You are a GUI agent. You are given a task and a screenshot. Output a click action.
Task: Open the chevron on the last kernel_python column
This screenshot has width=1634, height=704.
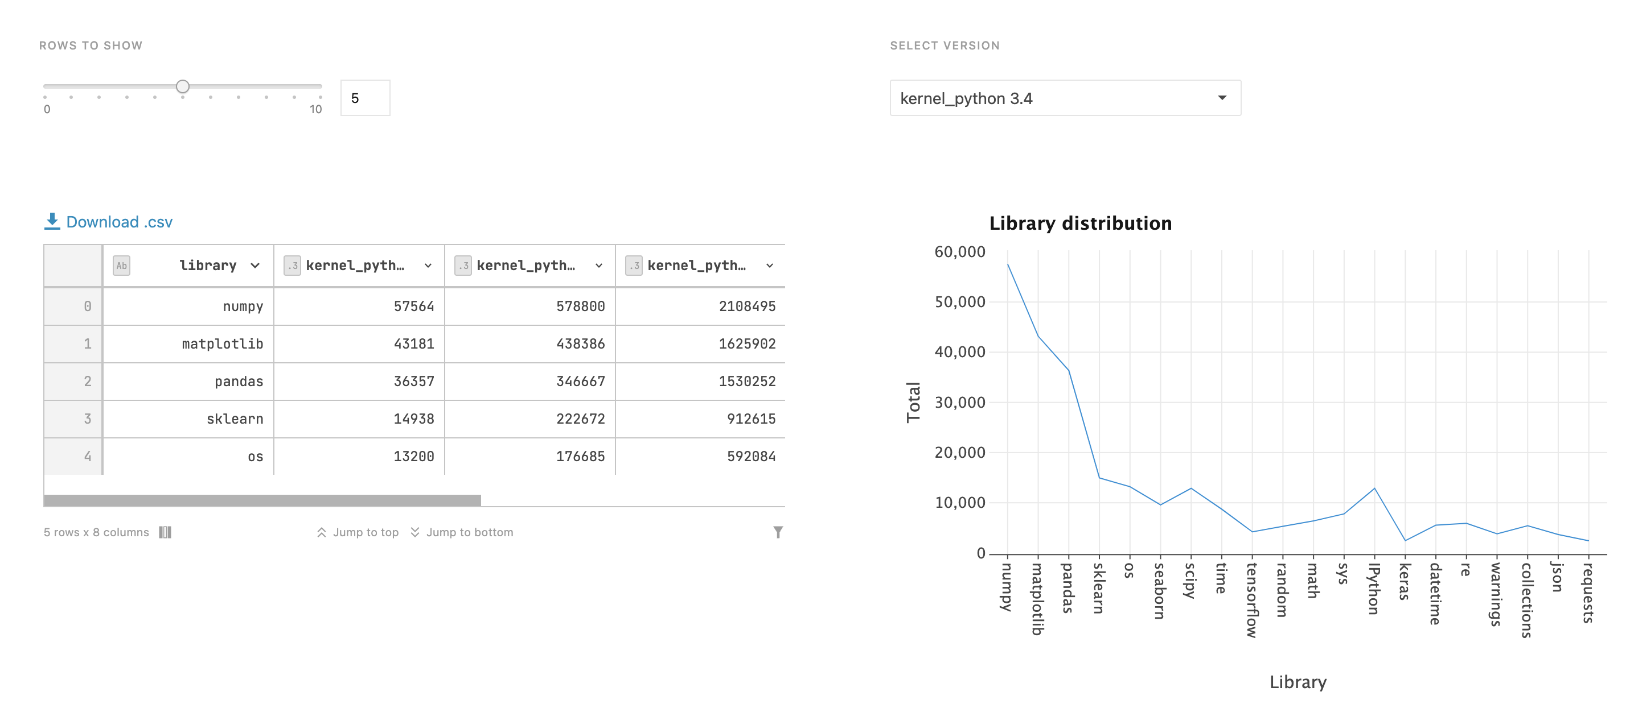pyautogui.click(x=770, y=266)
